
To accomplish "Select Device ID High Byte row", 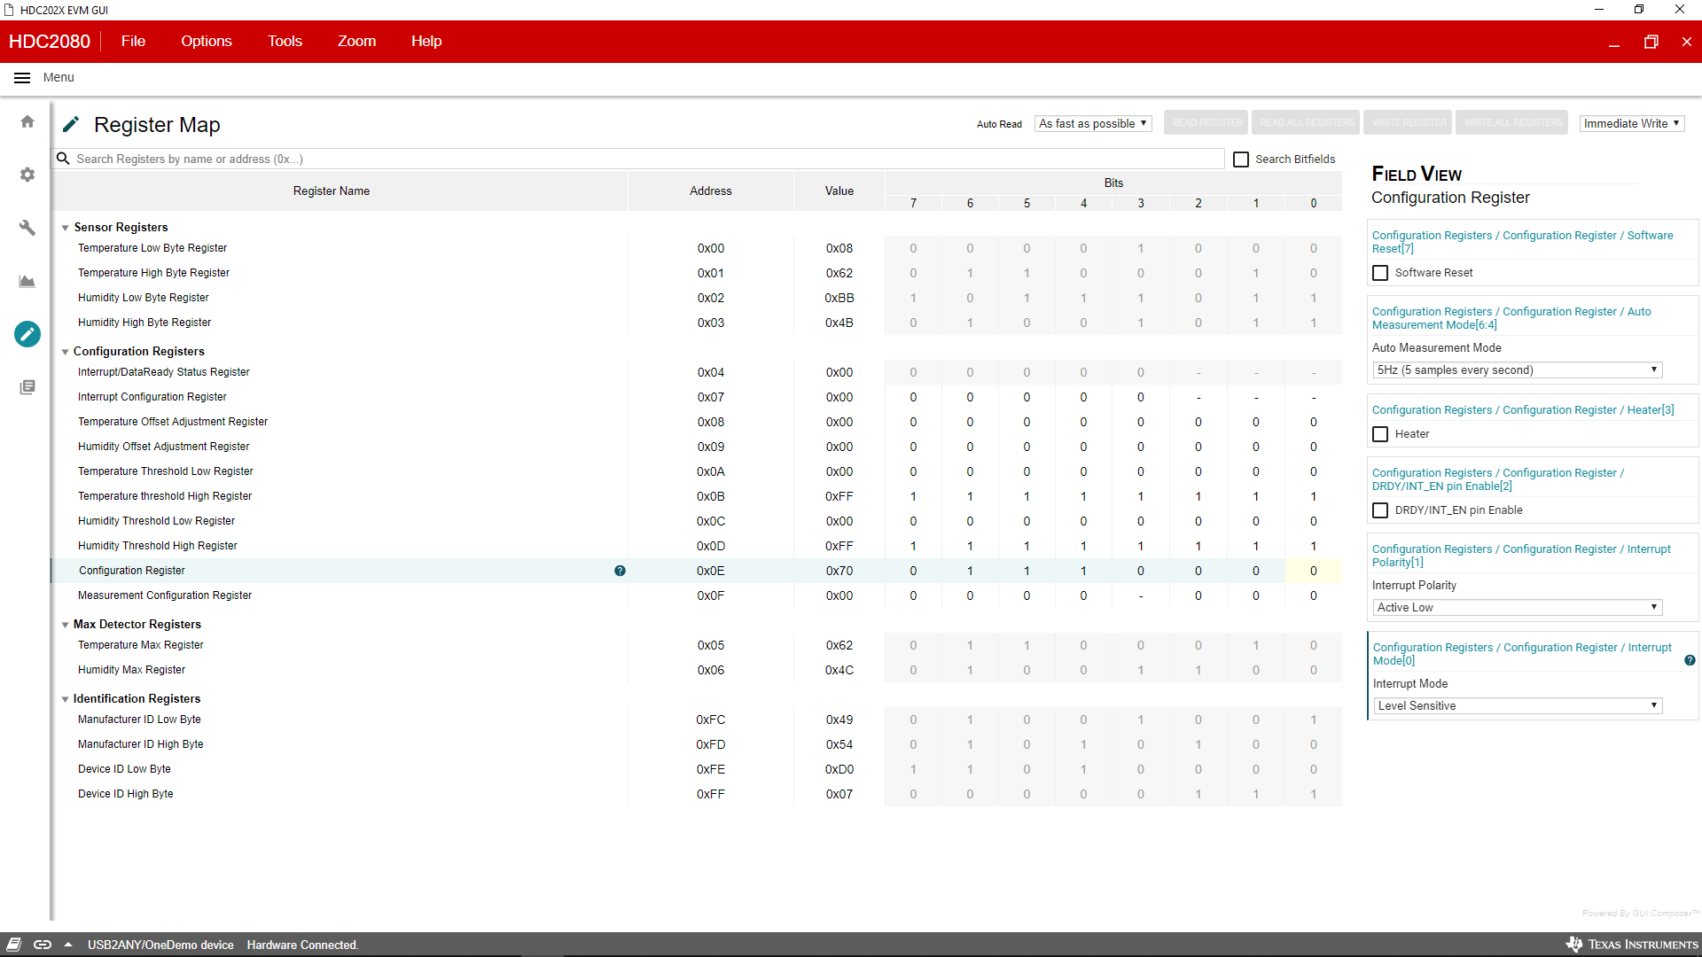I will pos(696,794).
